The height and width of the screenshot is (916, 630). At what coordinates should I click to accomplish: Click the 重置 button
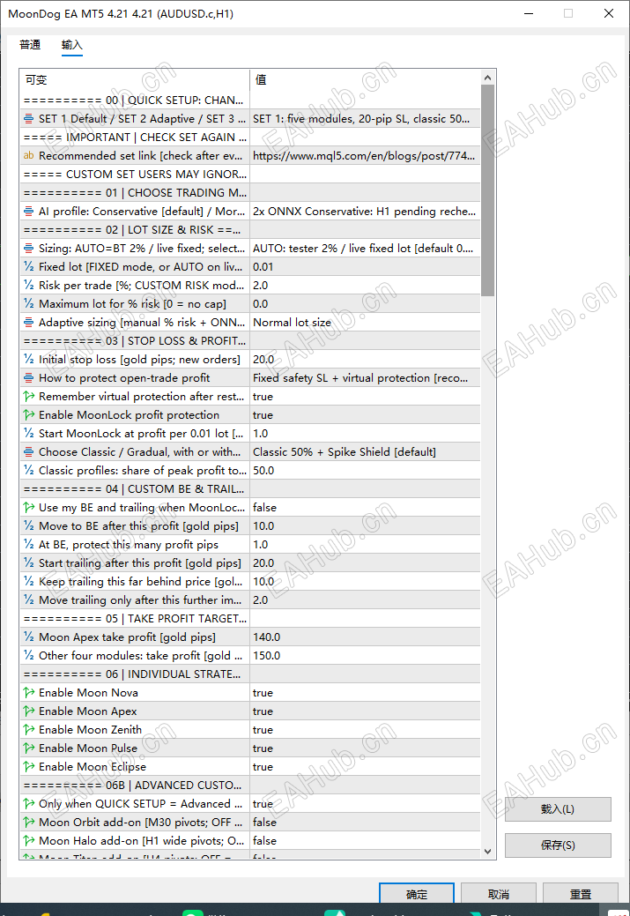[581, 894]
